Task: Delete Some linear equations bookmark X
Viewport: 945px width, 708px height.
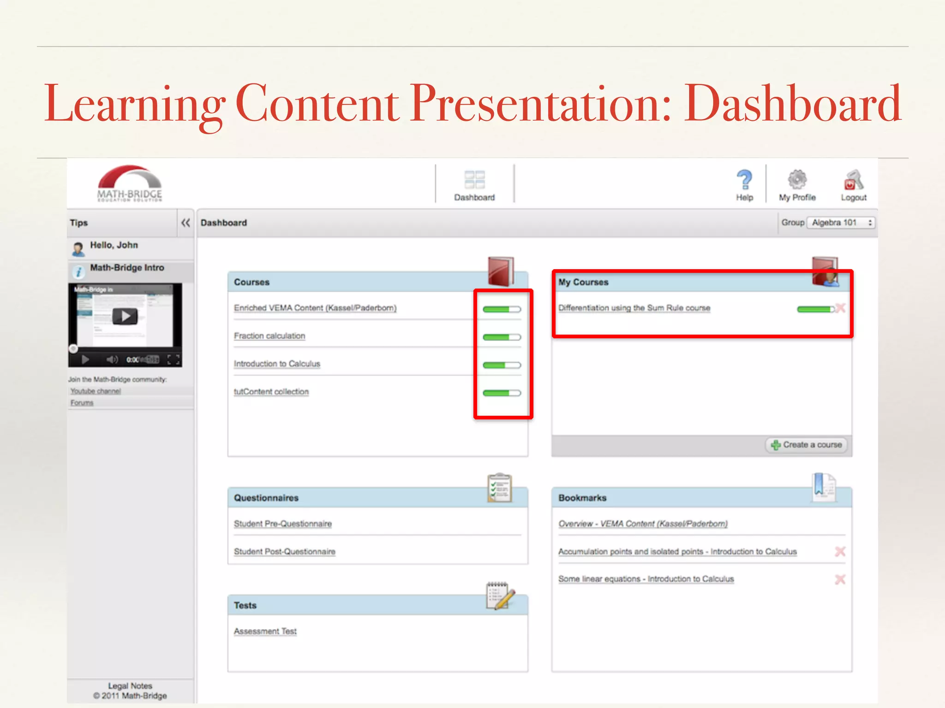Action: coord(840,579)
